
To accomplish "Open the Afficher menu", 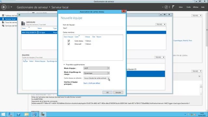I will (196, 7).
